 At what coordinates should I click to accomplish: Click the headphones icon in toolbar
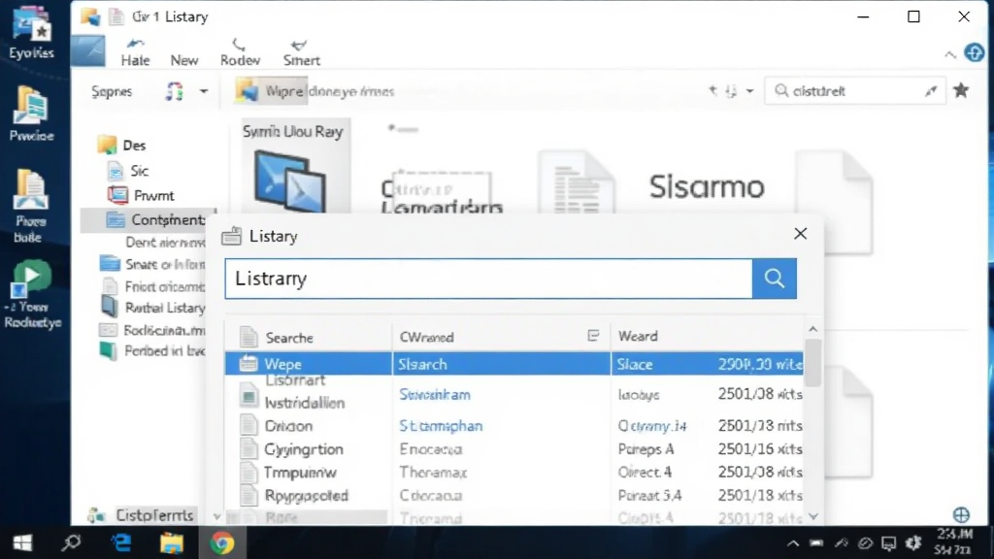175,91
